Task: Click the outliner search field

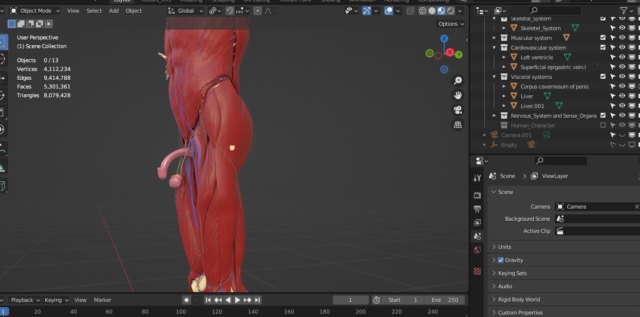Action: tap(555, 10)
